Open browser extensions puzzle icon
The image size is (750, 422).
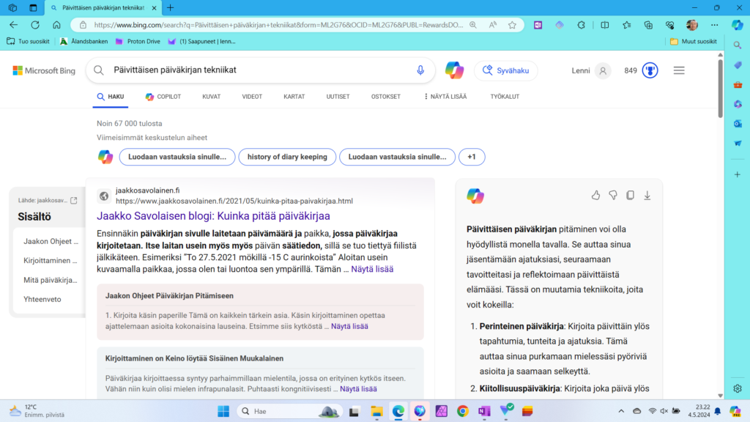[x=581, y=25]
